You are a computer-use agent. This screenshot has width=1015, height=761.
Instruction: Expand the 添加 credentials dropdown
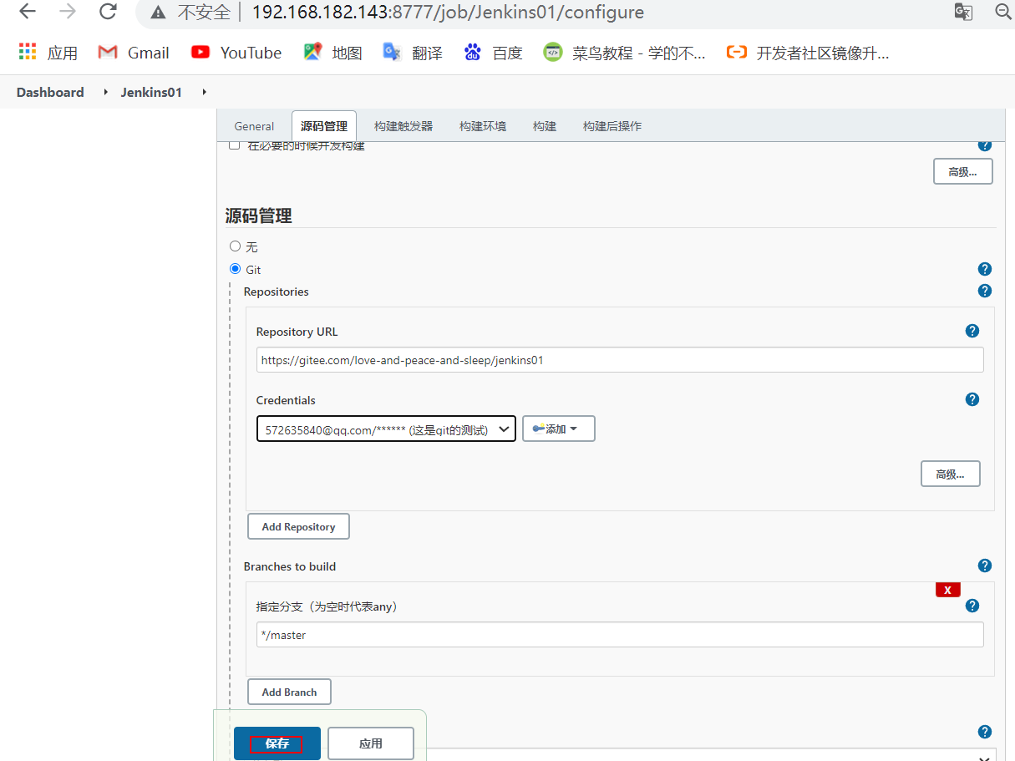[x=558, y=428]
